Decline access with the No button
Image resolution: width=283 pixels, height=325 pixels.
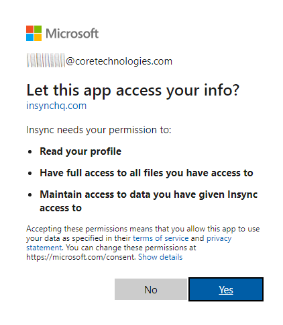[x=151, y=289]
